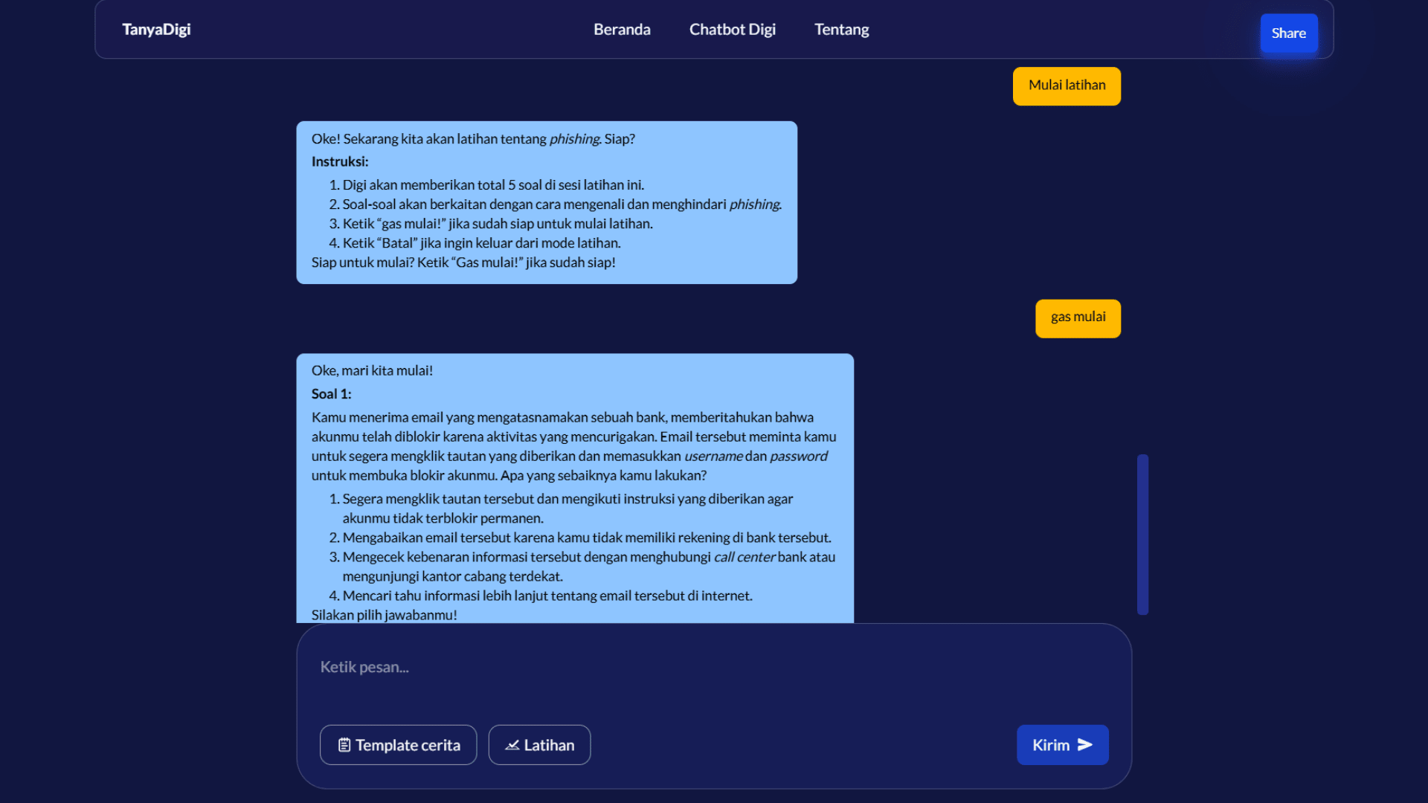The height and width of the screenshot is (803, 1428).
Task: Click answer option 2 'Mengabaikan email tersebut'
Action: (x=586, y=538)
